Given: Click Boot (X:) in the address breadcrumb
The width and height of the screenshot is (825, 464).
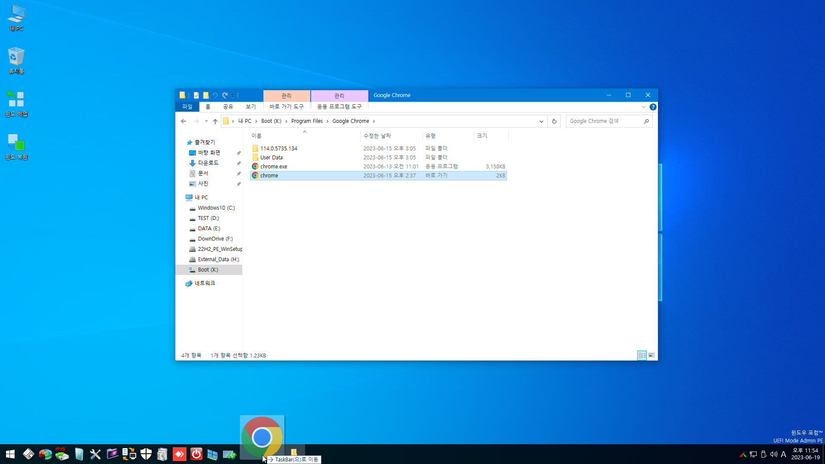Looking at the screenshot, I should coord(271,121).
